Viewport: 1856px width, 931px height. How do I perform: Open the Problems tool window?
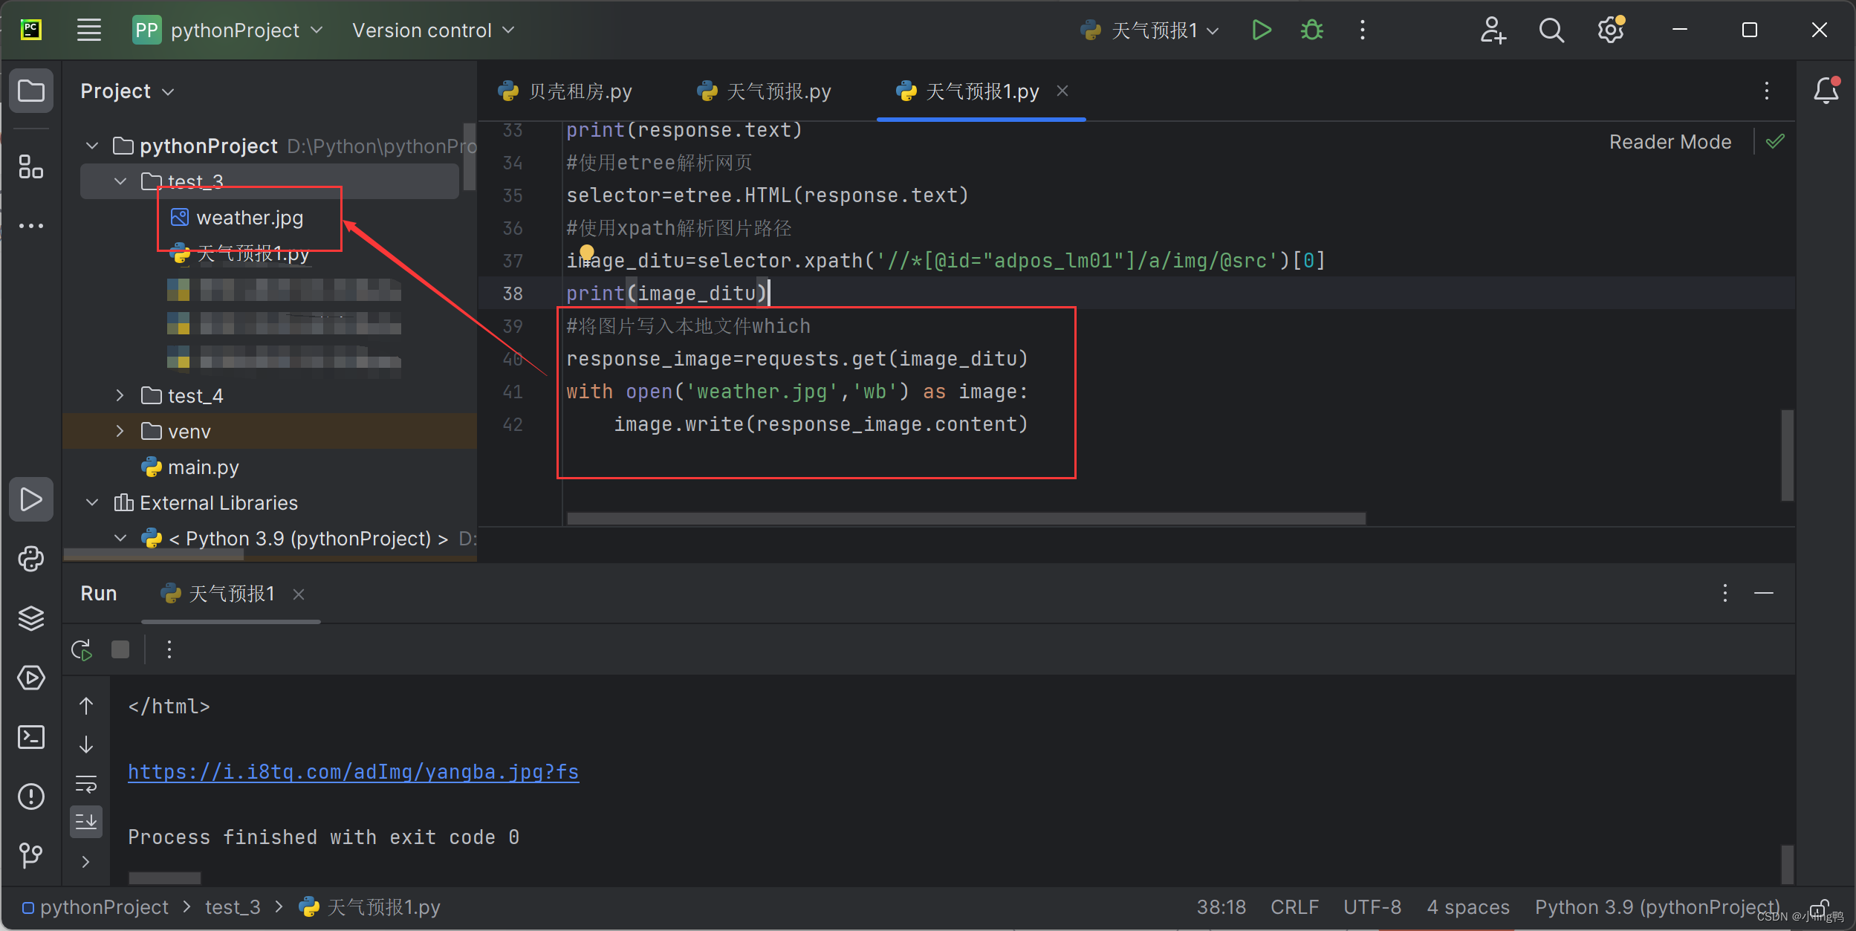click(31, 797)
